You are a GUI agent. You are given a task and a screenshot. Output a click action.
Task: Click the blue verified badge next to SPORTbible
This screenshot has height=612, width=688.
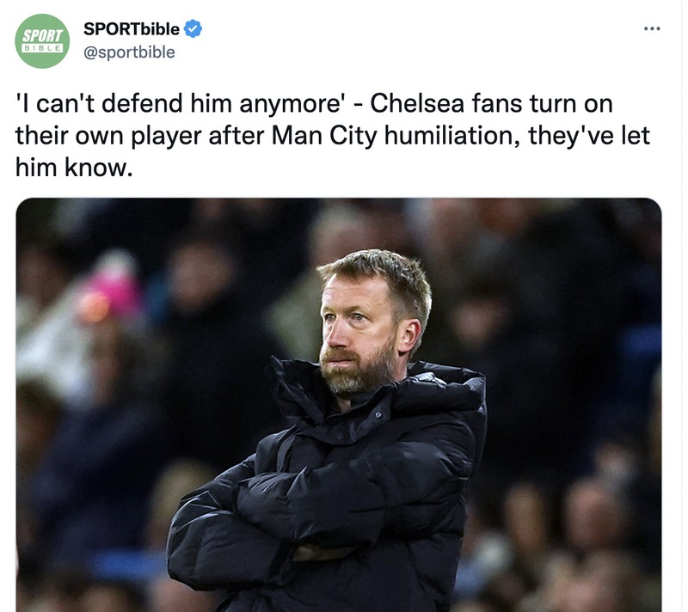coord(193,28)
